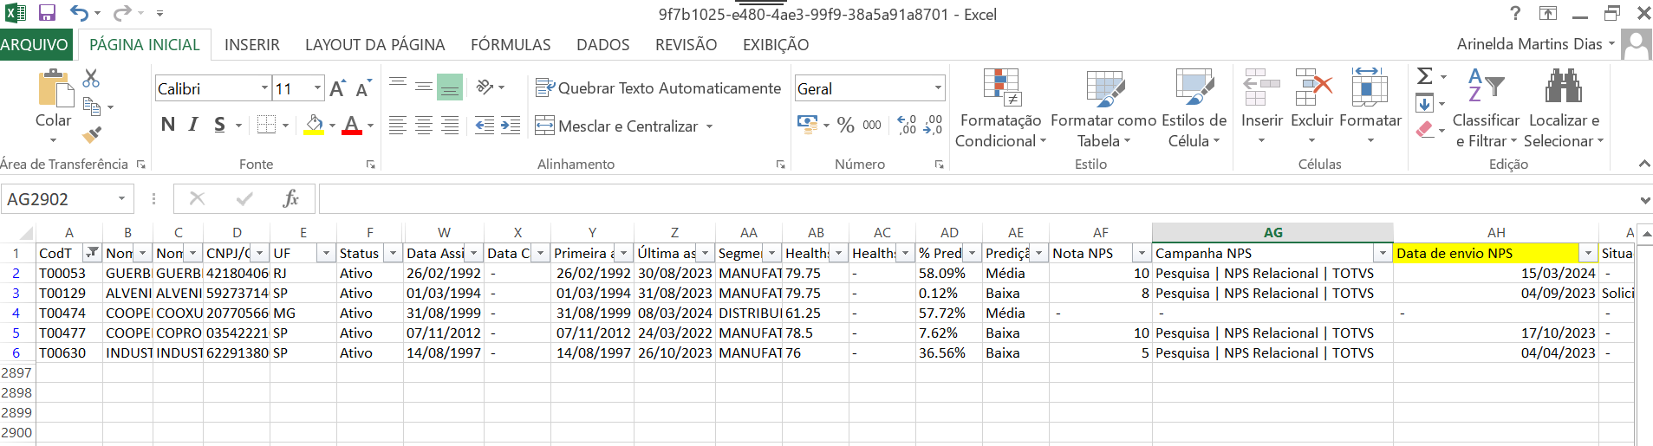Toggle bold (N) formatting
The image size is (1653, 446).
168,125
